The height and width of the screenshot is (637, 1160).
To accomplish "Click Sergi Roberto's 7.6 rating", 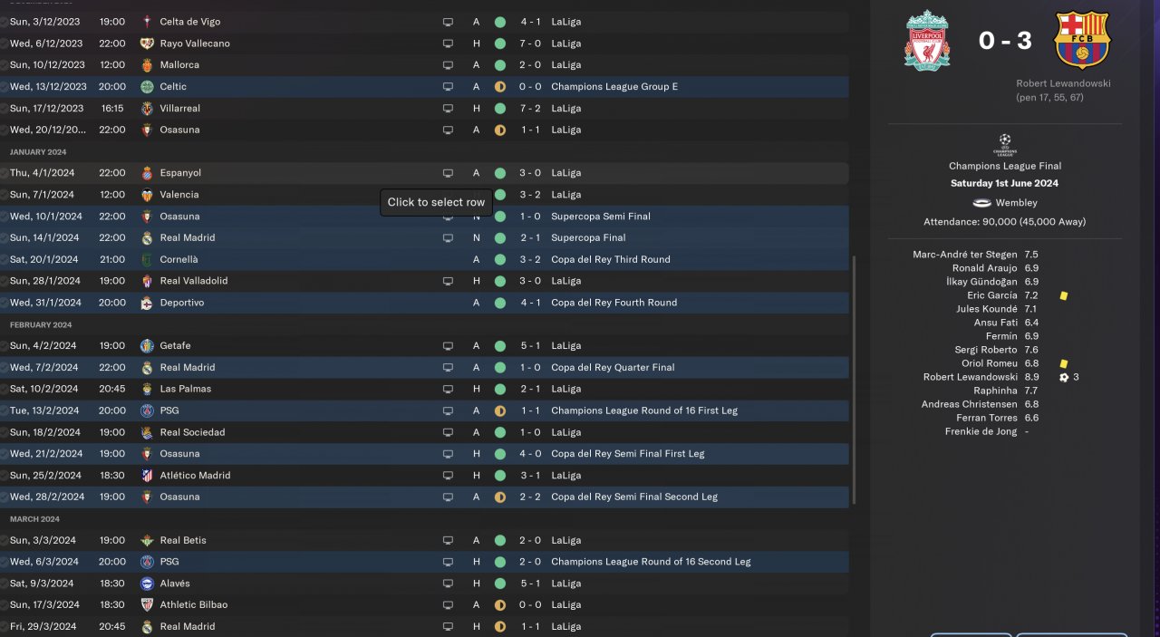I will pos(1030,350).
